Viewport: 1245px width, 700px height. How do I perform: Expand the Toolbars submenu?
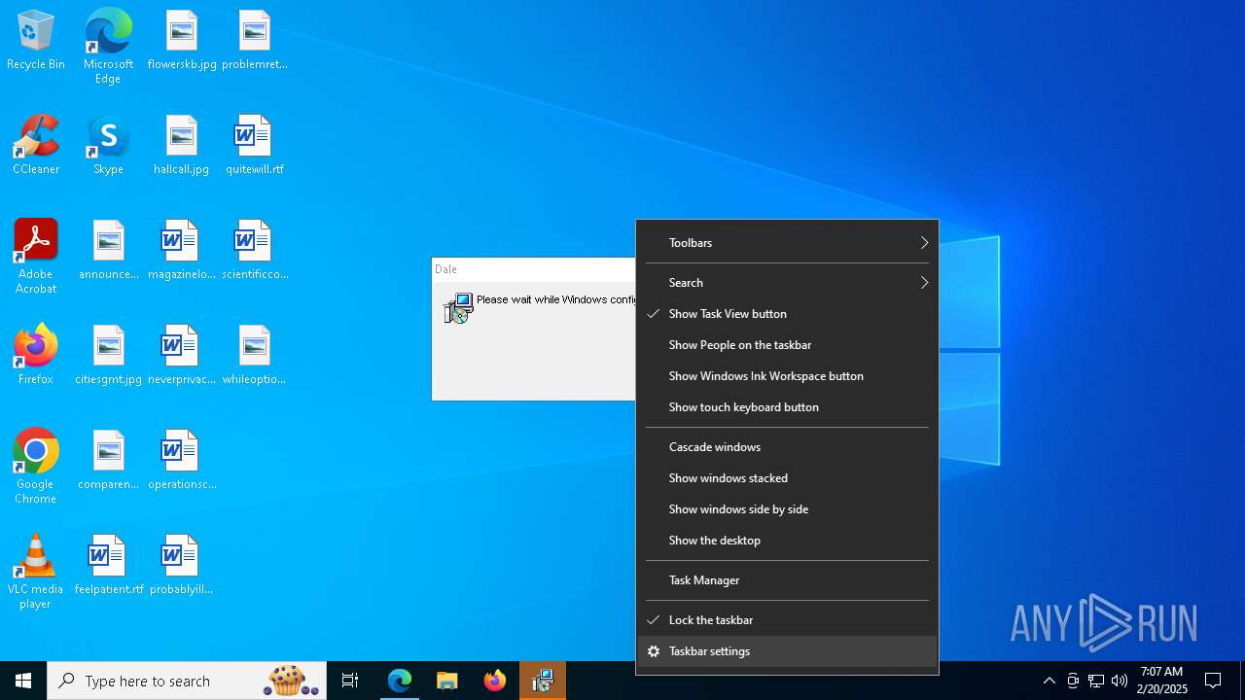pos(787,243)
